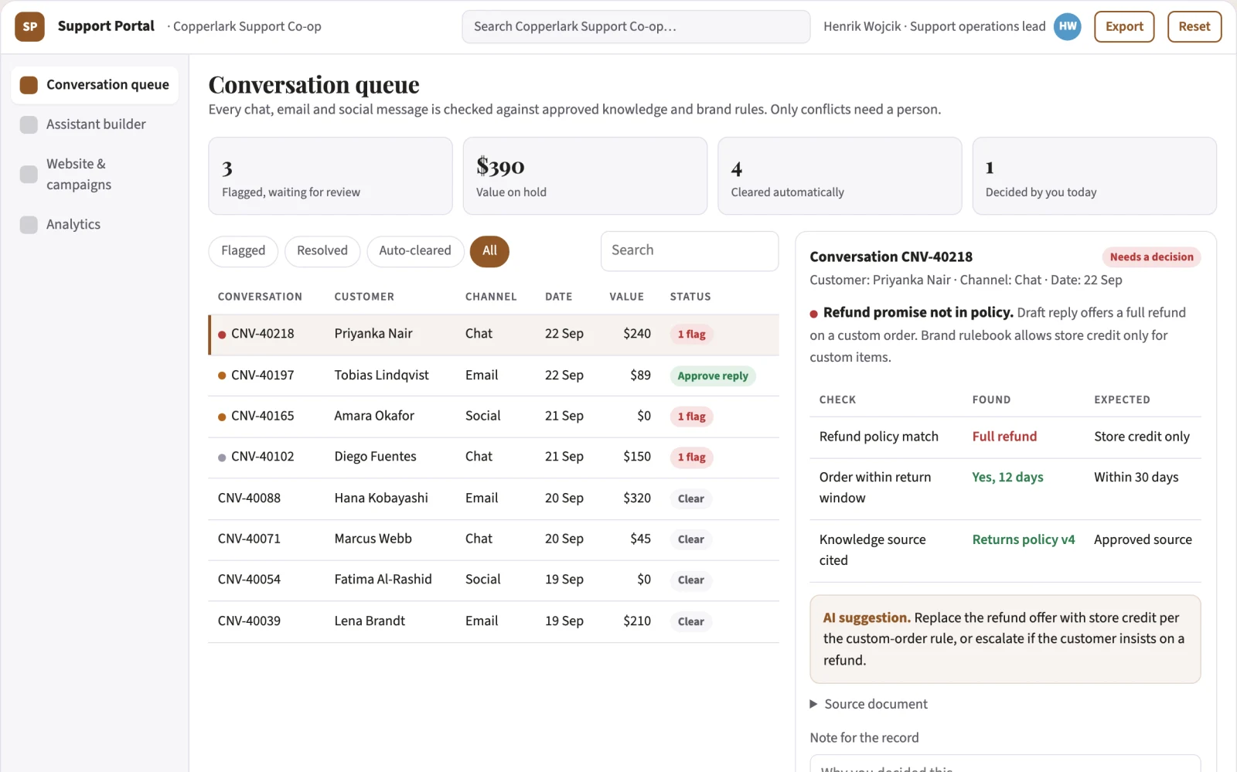
Task: Click the Cleared automatically card
Action: [840, 176]
